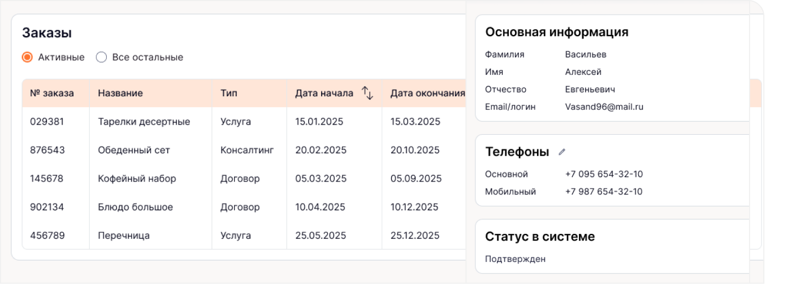Select the Все остальные radio button
The height and width of the screenshot is (284, 805).
101,57
